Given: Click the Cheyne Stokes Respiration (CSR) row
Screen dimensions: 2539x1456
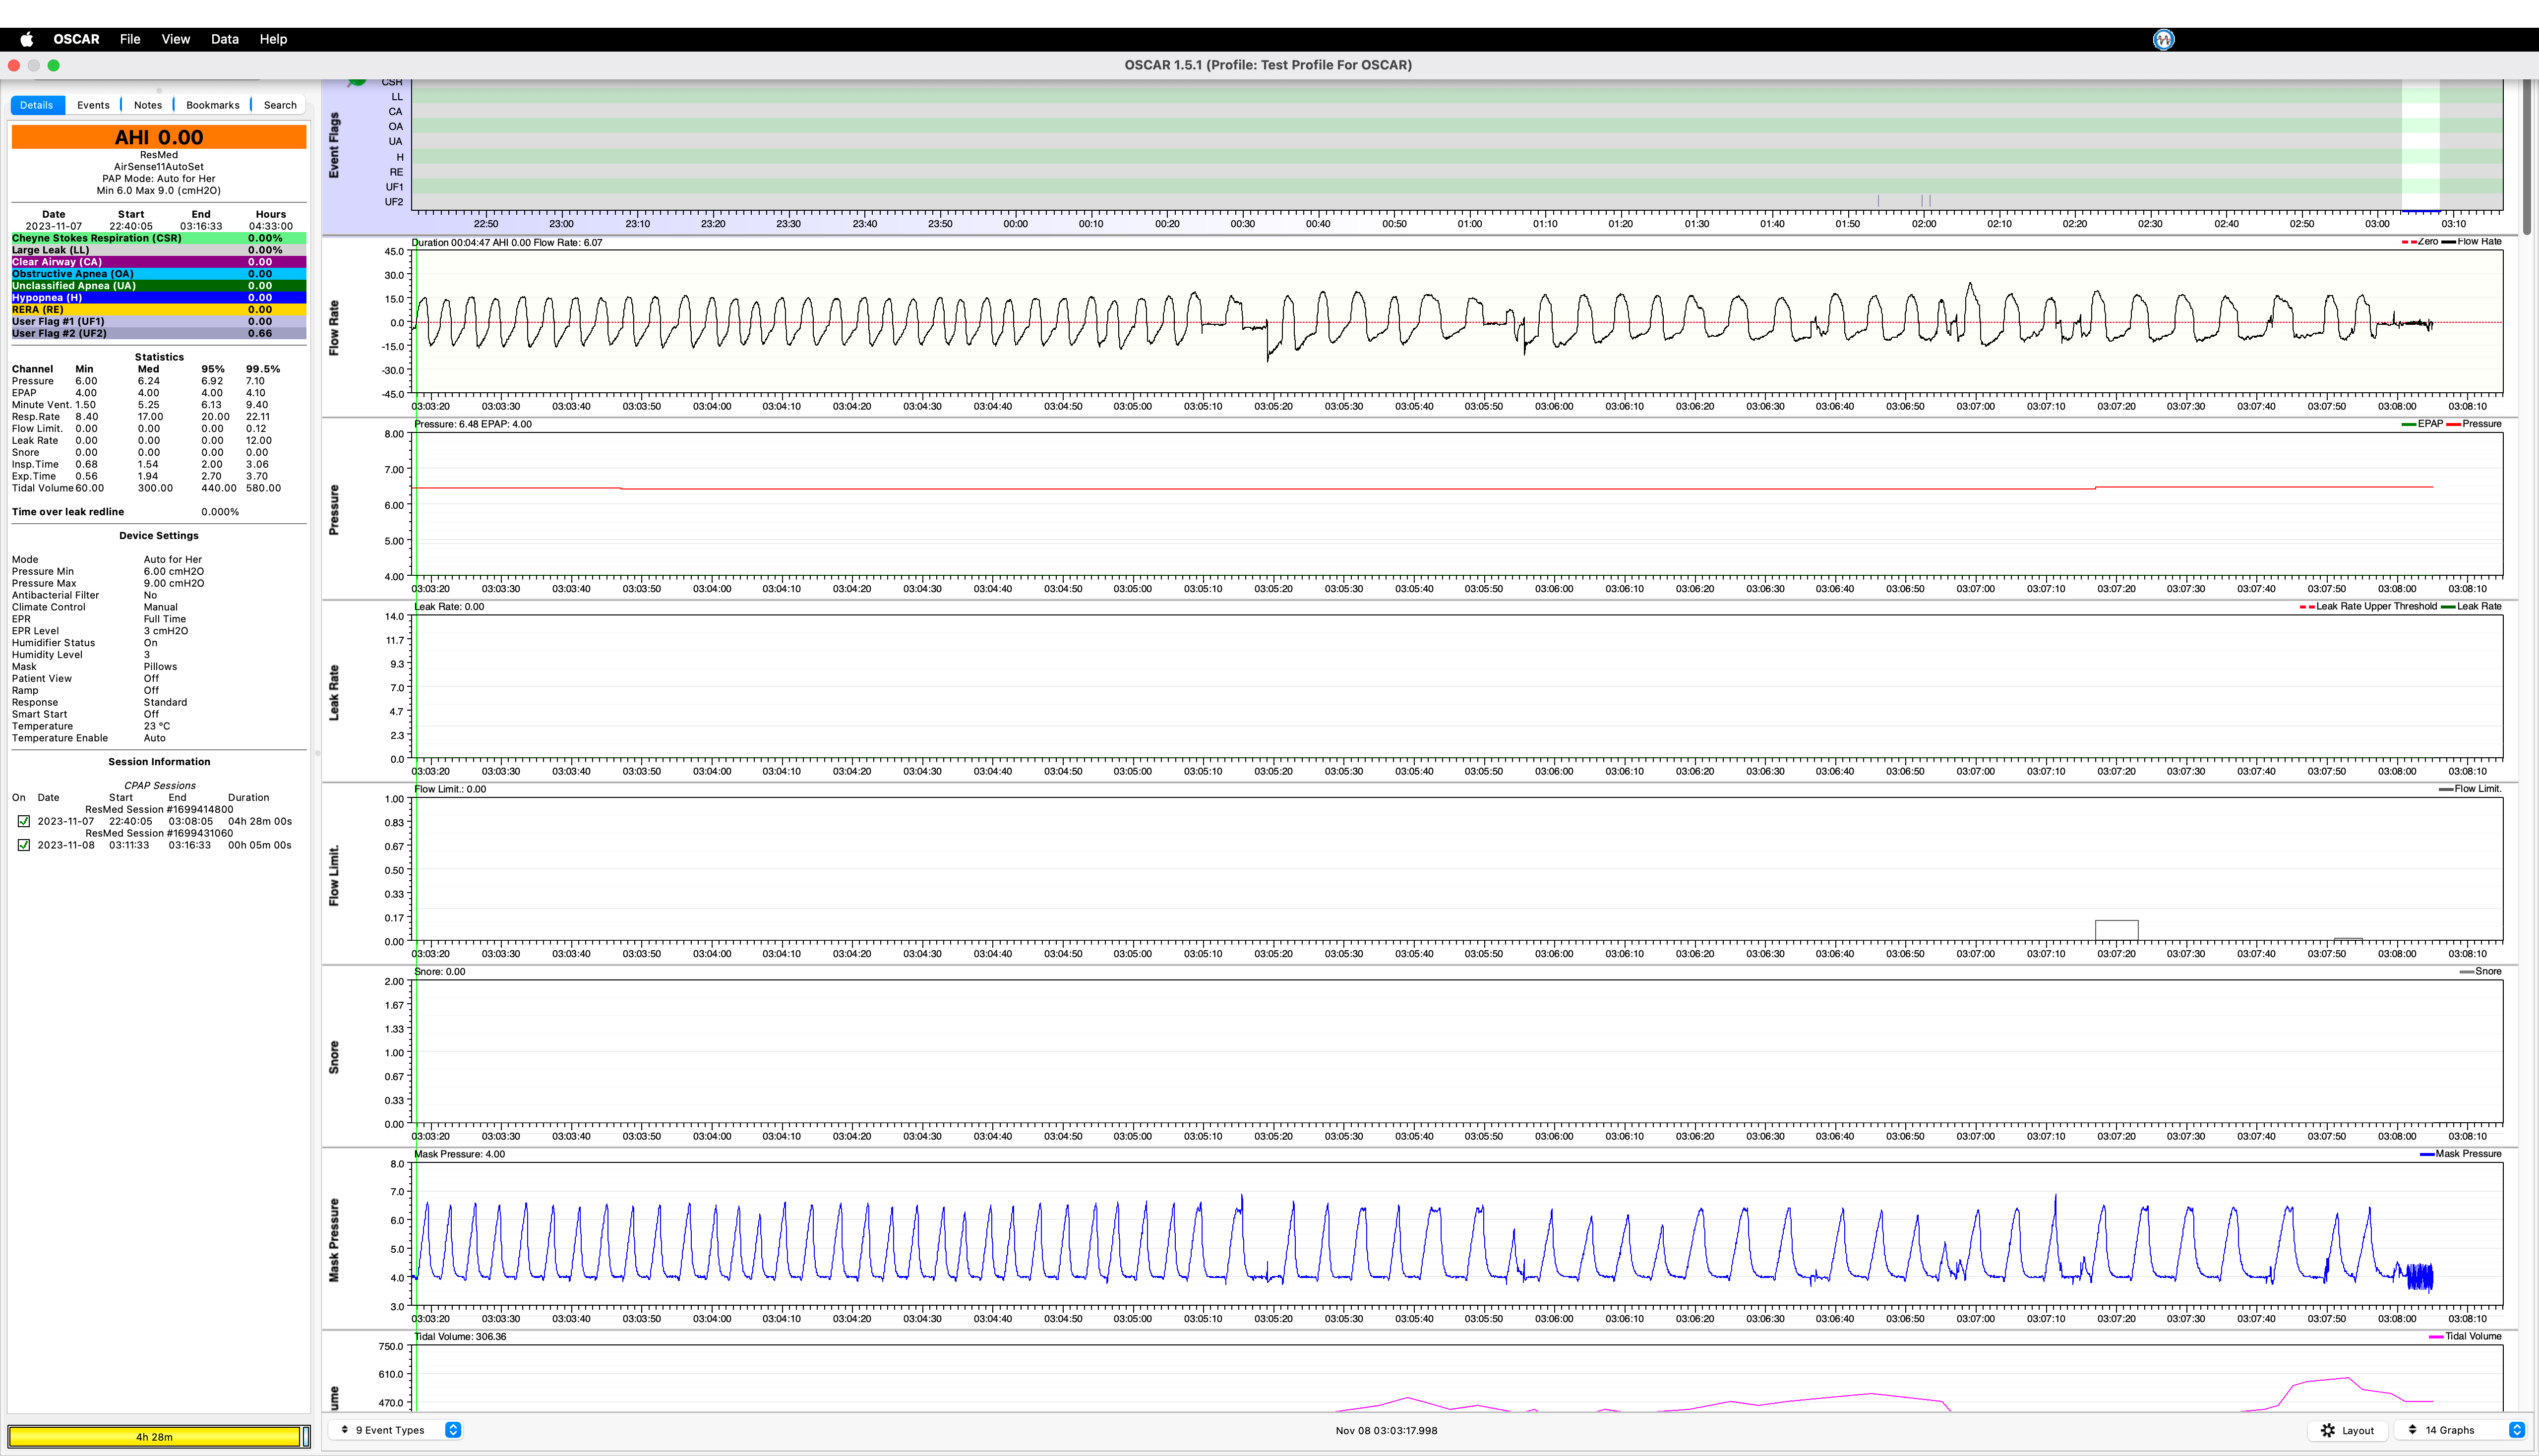Looking at the screenshot, I should tap(159, 238).
